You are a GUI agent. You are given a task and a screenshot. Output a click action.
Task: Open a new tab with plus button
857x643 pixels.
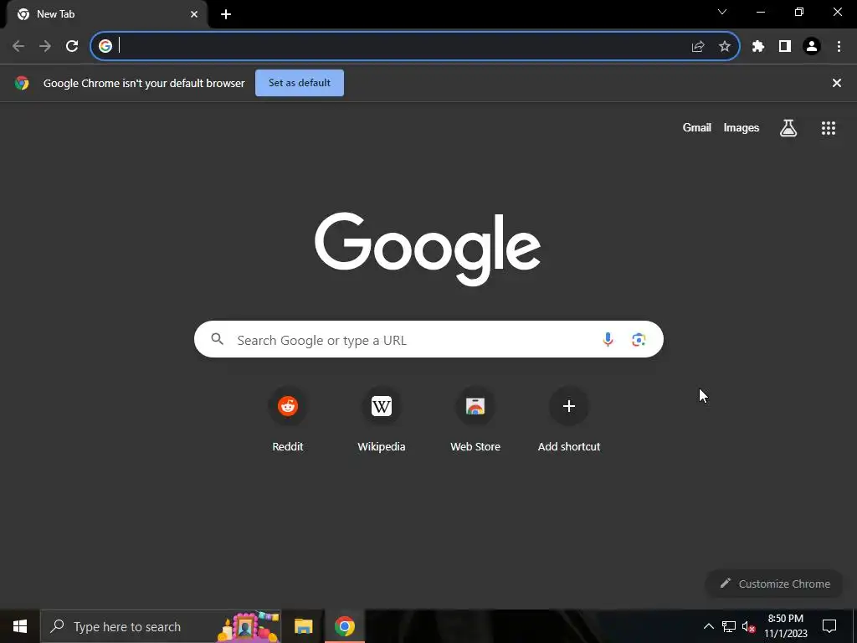point(226,14)
